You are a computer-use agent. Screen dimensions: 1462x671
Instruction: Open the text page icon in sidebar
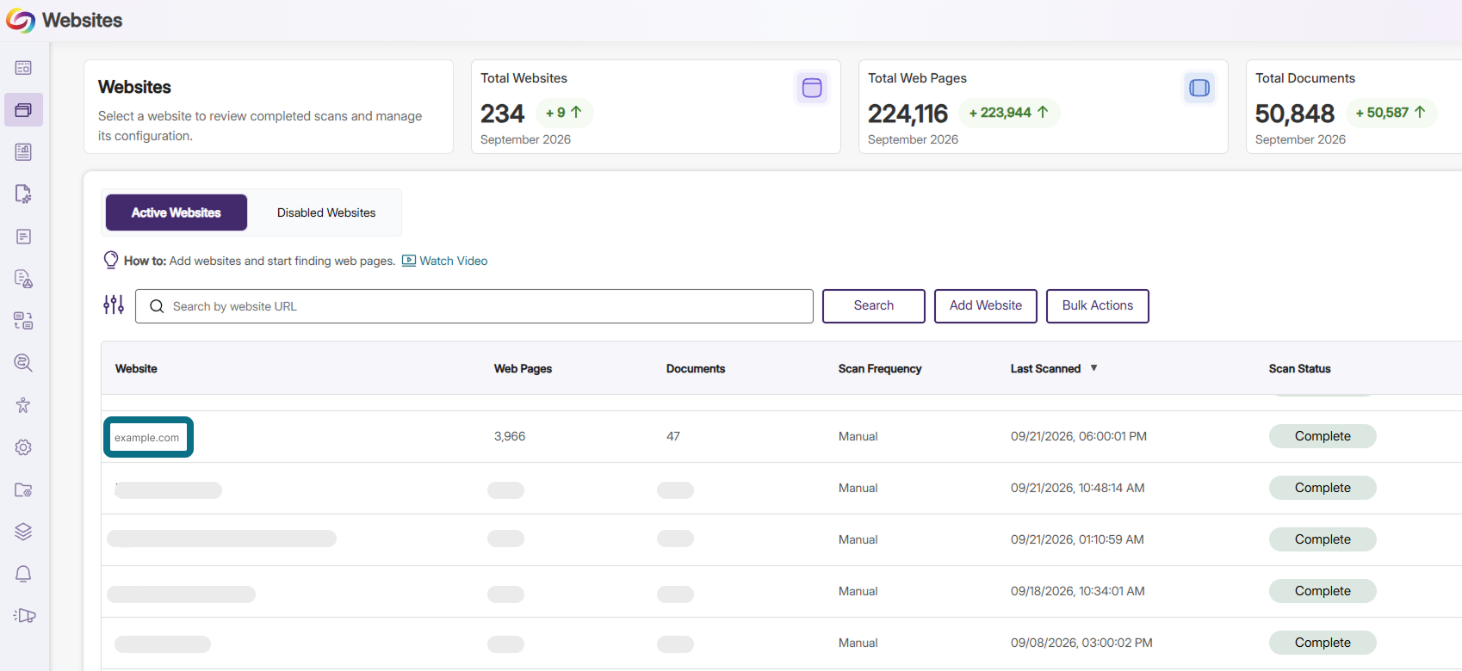point(23,237)
